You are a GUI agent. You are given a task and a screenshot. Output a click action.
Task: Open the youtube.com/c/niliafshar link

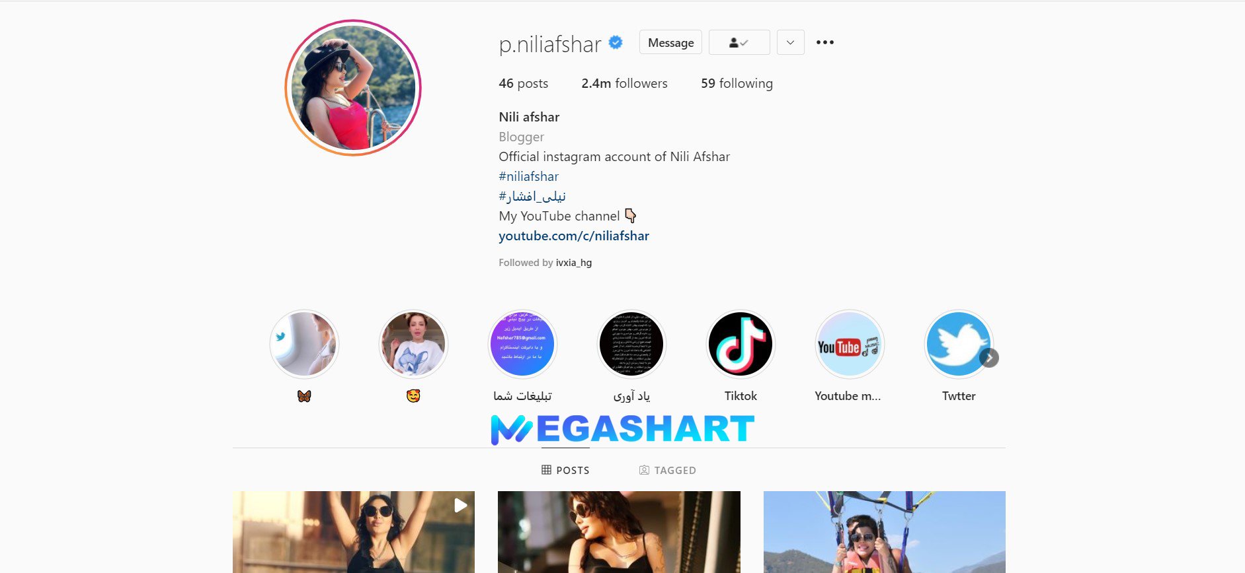coord(574,236)
